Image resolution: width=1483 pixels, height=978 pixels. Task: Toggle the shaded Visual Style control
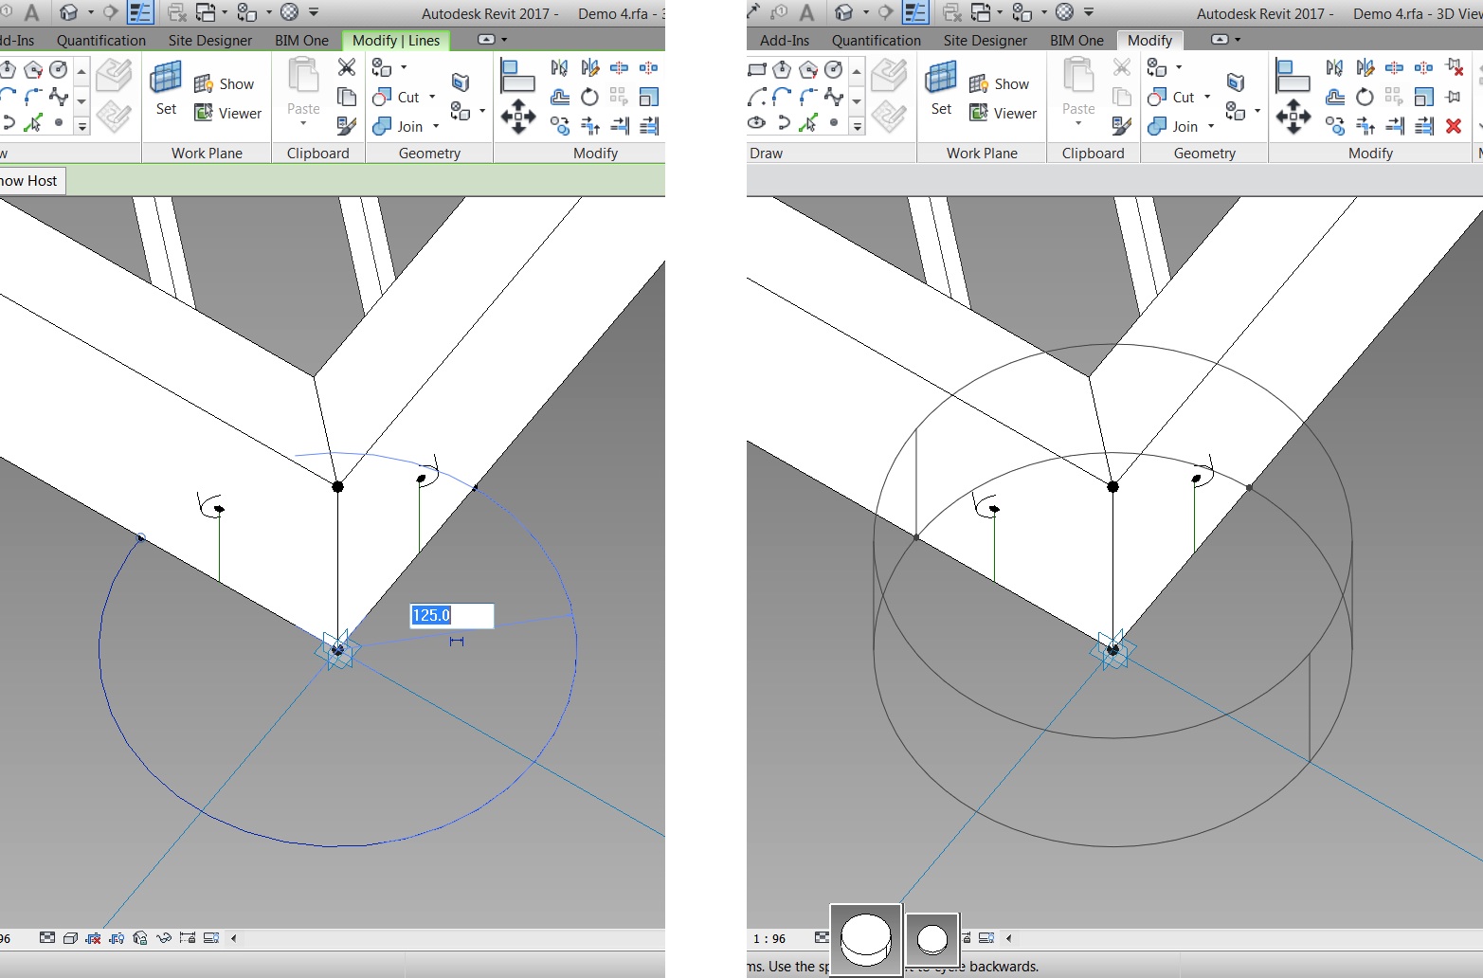click(x=71, y=937)
